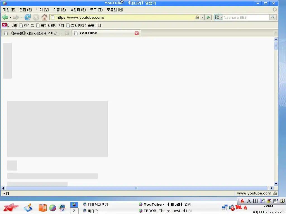This screenshot has width=286, height=214.
Task: Open the 책갈피 (B) bookmarks menu
Action: (78, 10)
